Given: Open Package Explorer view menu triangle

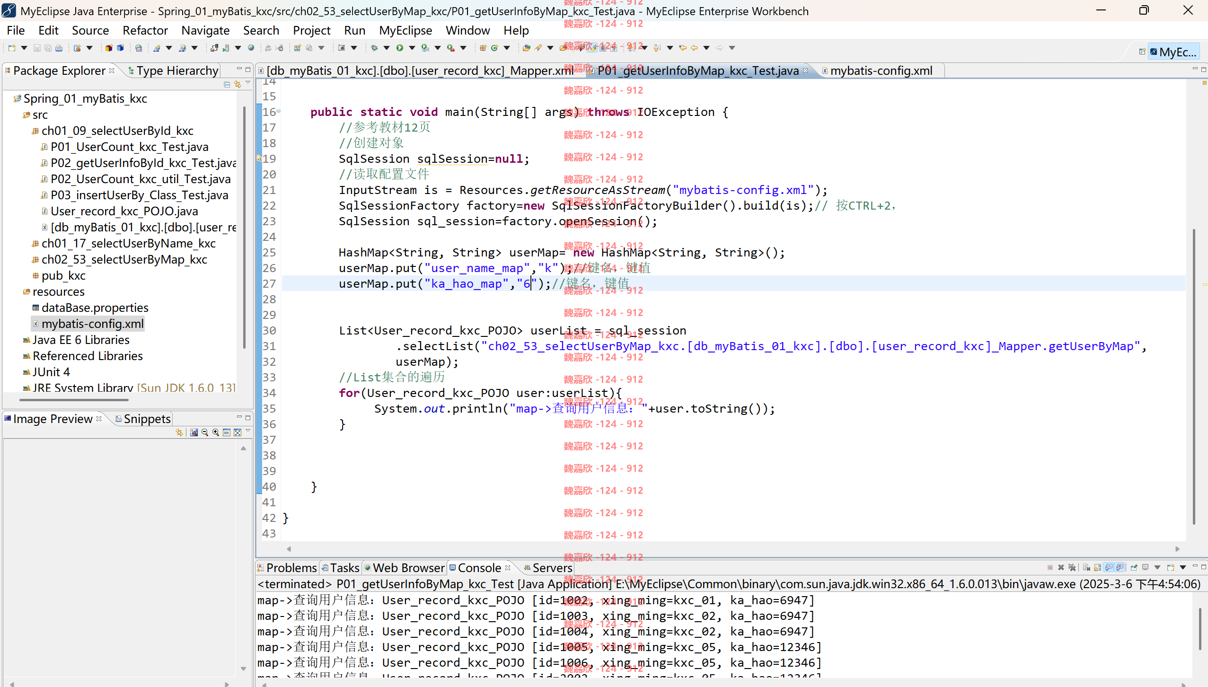Looking at the screenshot, I should 248,83.
